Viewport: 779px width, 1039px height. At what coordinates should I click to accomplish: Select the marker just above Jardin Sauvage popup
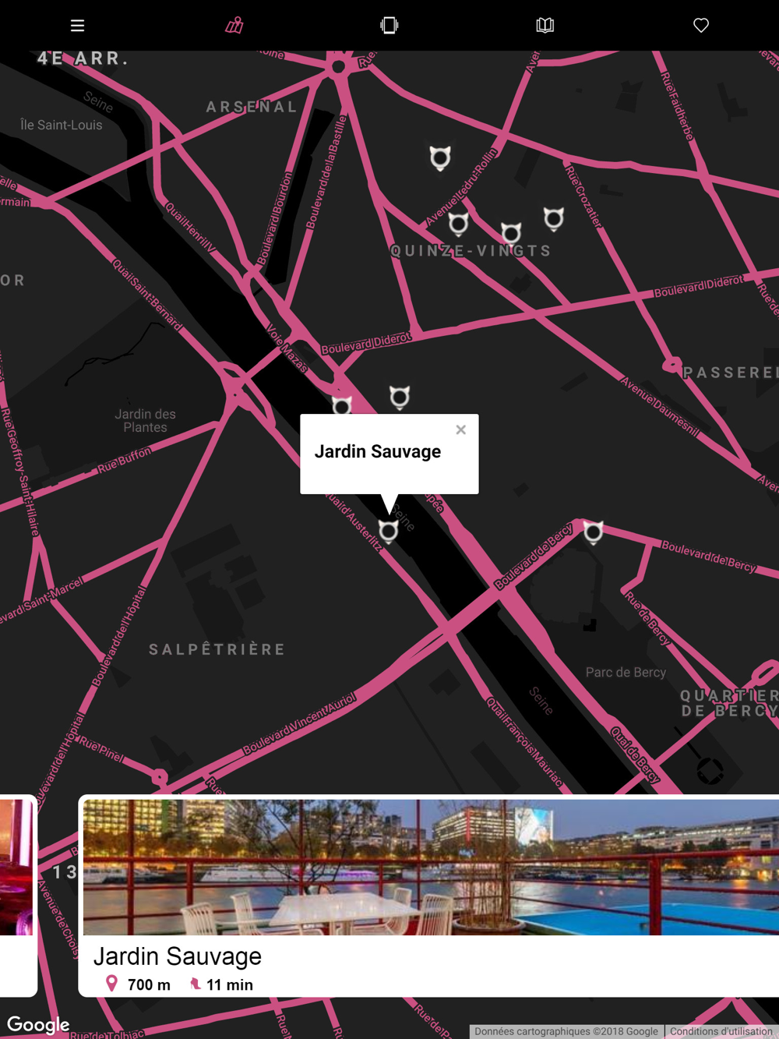400,398
